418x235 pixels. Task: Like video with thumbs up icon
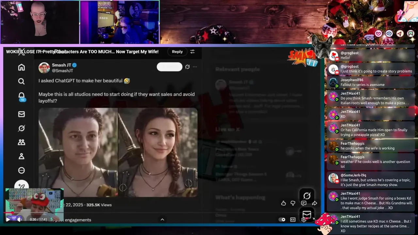(283, 203)
